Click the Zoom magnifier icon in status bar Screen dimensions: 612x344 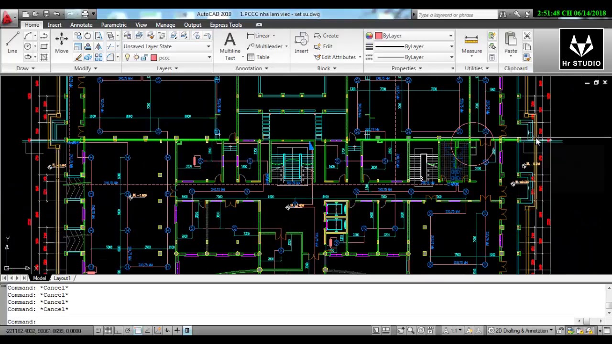pyautogui.click(x=411, y=330)
